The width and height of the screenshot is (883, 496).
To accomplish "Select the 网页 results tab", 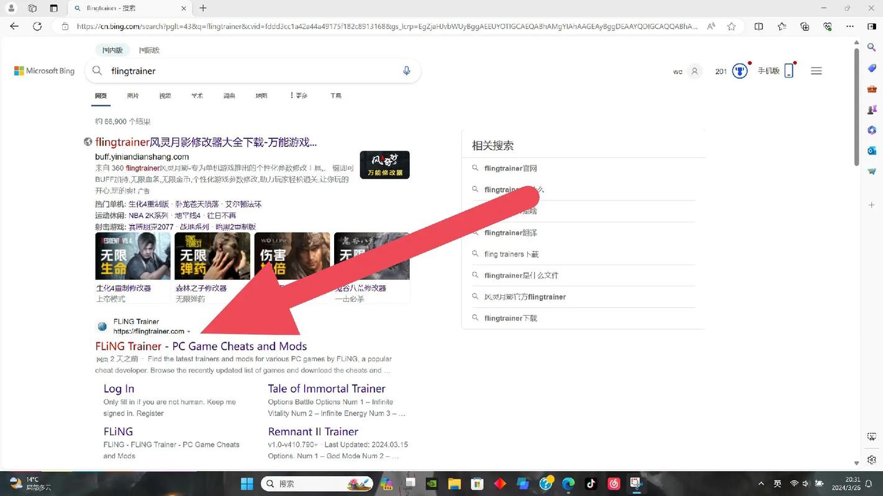I will 101,95.
